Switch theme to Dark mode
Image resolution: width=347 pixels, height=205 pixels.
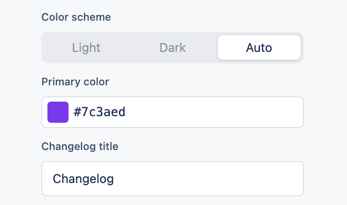coord(173,48)
